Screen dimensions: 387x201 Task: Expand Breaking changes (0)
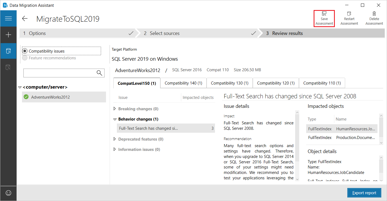[114, 109]
